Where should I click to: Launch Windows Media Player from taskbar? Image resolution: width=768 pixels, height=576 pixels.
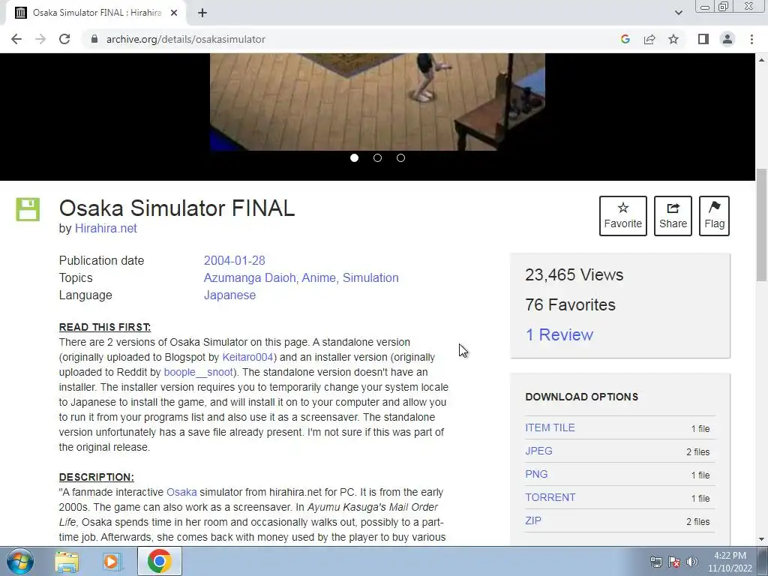[x=112, y=561]
